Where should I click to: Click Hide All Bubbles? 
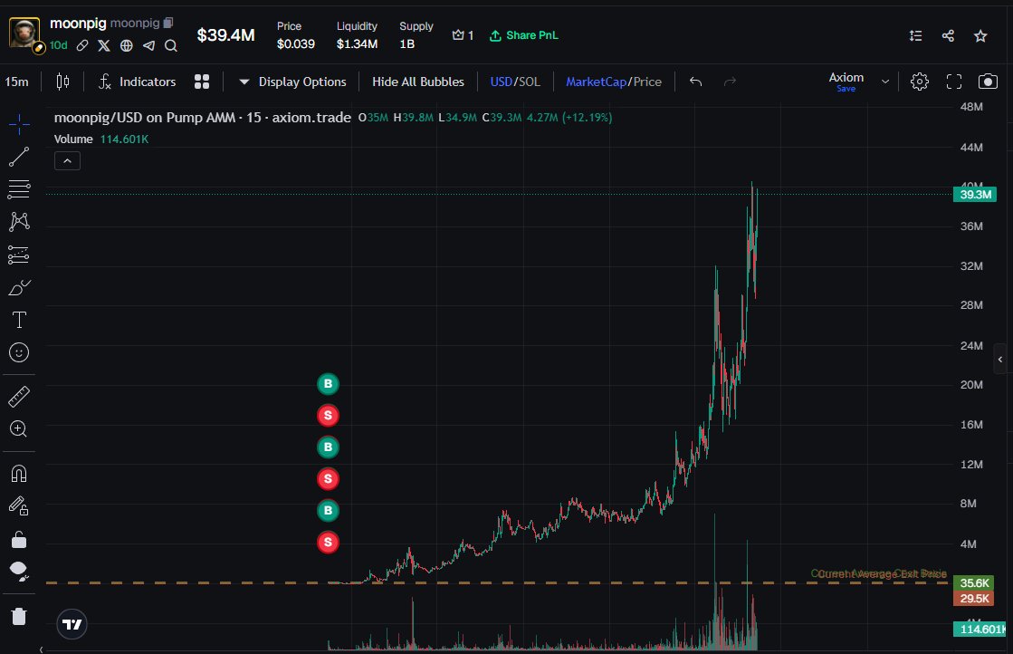pyautogui.click(x=418, y=82)
